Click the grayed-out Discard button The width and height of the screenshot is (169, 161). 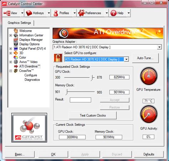[x=117, y=155]
